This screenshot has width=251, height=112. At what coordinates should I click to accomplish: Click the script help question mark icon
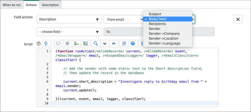pyautogui.click(x=39, y=44)
